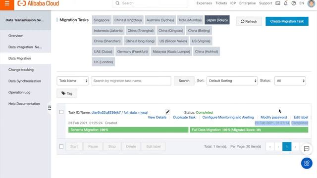Open the orange hamburger menu
This screenshot has width=317, height=178.
tap(7, 3)
